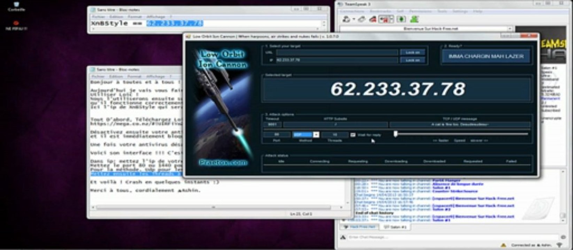
Task: Open Affichage menu in the upper Notepad window
Action: (x=156, y=17)
